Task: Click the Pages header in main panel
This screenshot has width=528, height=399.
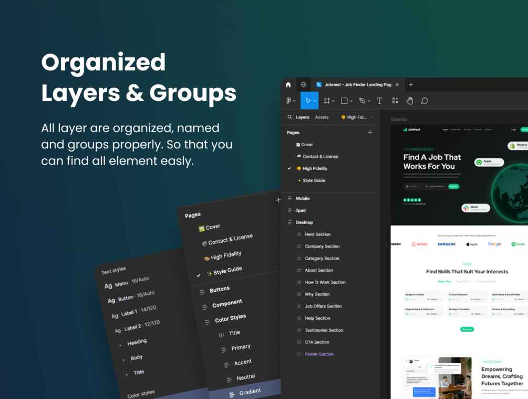Action: (293, 132)
